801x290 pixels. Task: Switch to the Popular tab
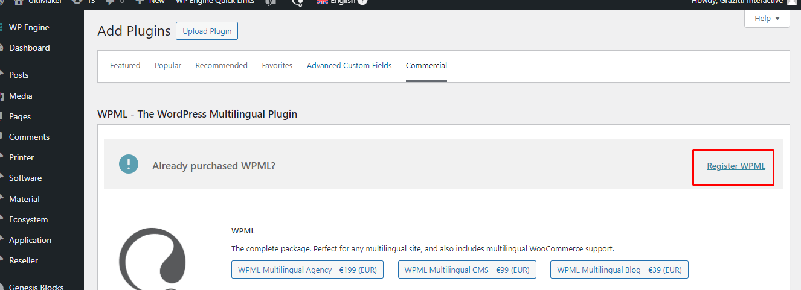pyautogui.click(x=168, y=65)
